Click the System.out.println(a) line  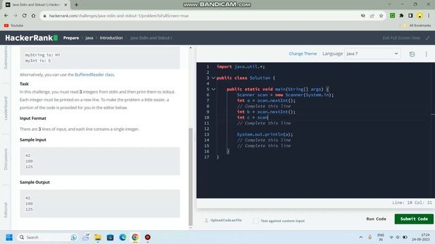[x=264, y=134]
